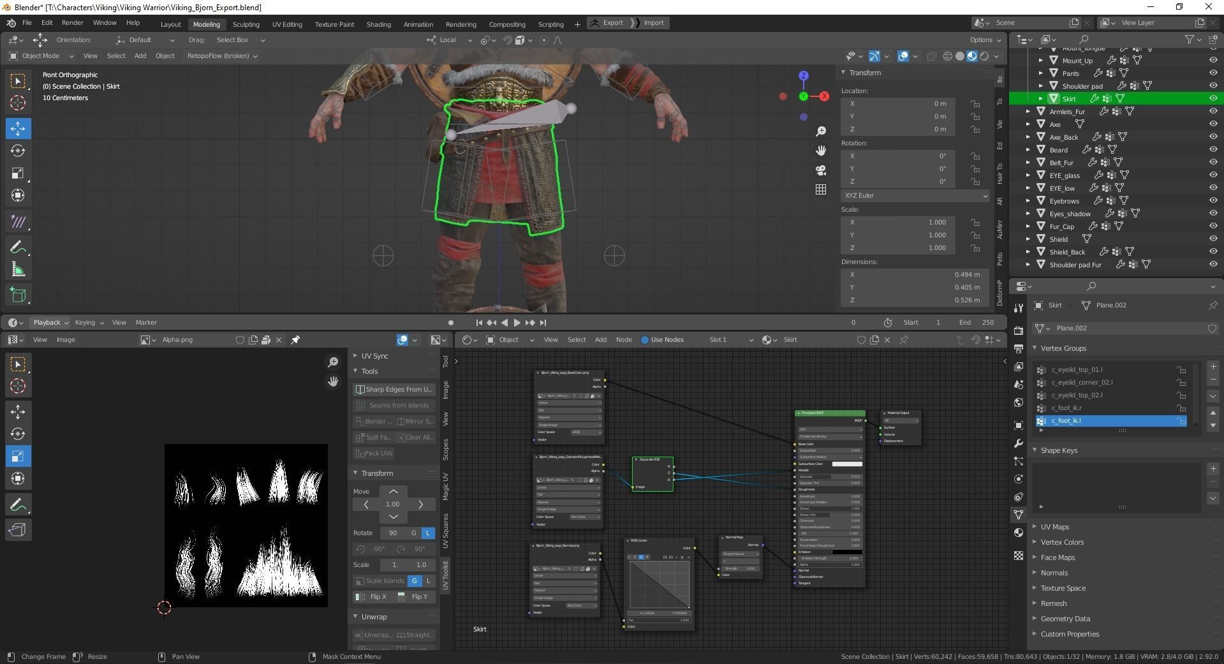
Task: Click the End frame 250 field
Action: pos(978,323)
